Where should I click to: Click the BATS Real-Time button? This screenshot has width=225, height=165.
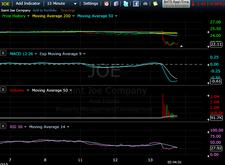(176, 4)
